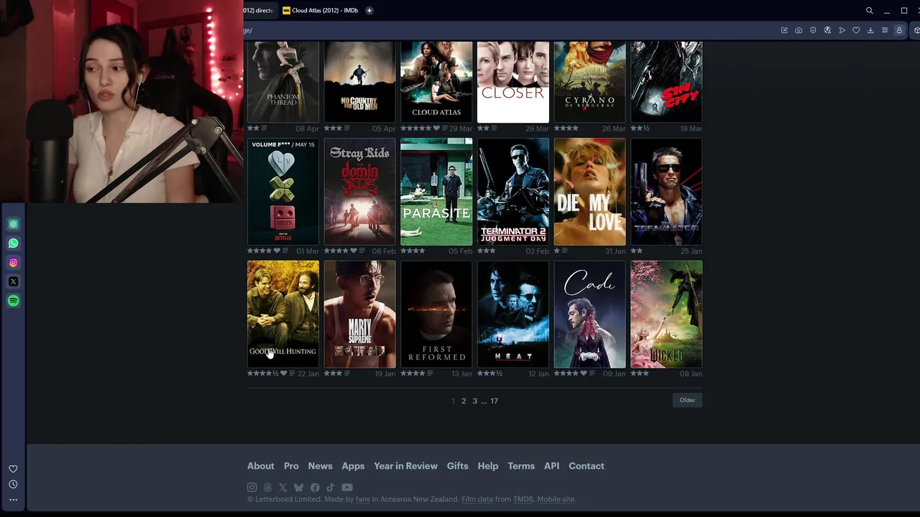Open Letterboxd's TikTok footer icon
This screenshot has width=920, height=517.
click(330, 488)
